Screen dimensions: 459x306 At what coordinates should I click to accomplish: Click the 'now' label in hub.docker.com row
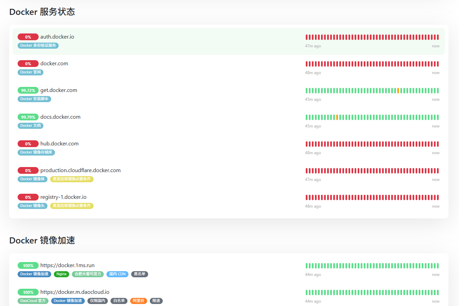[x=436, y=153]
